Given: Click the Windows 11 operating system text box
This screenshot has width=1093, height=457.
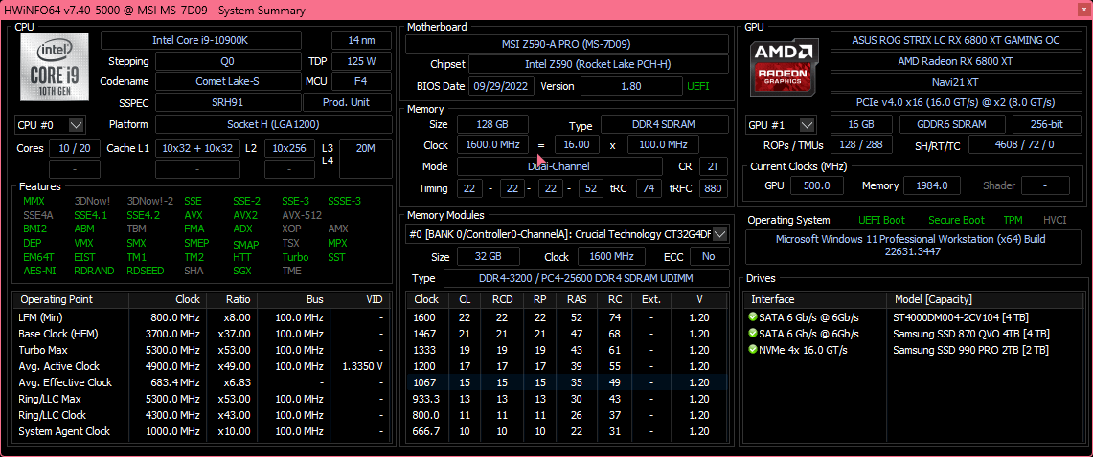Looking at the screenshot, I should pyautogui.click(x=911, y=247).
